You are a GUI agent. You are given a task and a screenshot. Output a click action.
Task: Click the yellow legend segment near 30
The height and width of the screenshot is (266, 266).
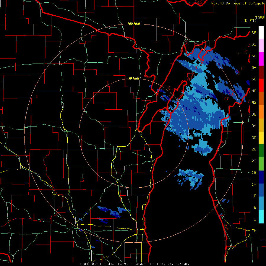[261, 138]
